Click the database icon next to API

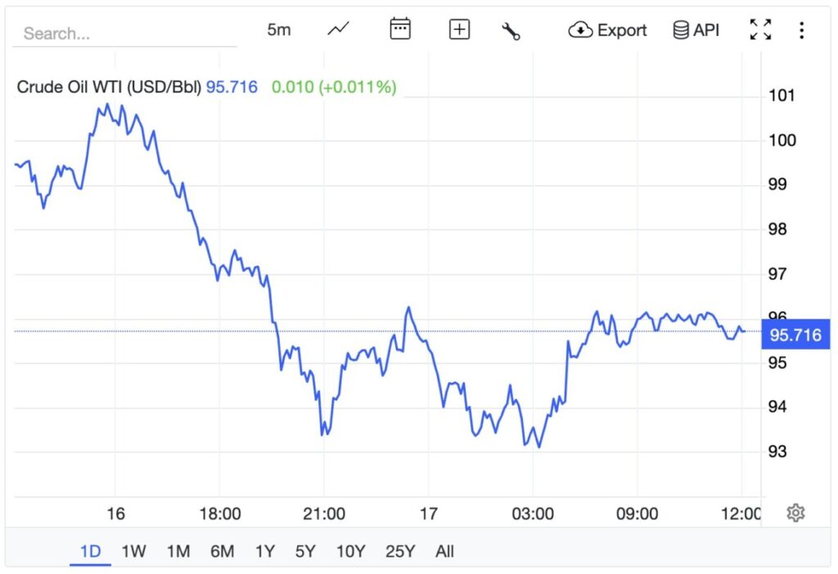click(x=678, y=29)
